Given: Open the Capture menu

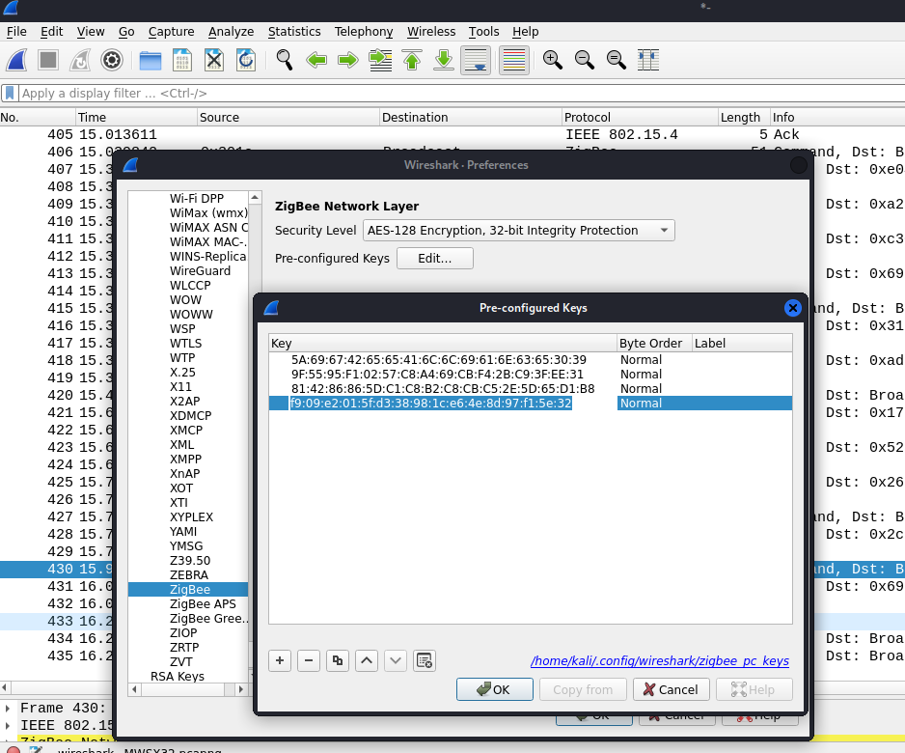Looking at the screenshot, I should [x=171, y=32].
